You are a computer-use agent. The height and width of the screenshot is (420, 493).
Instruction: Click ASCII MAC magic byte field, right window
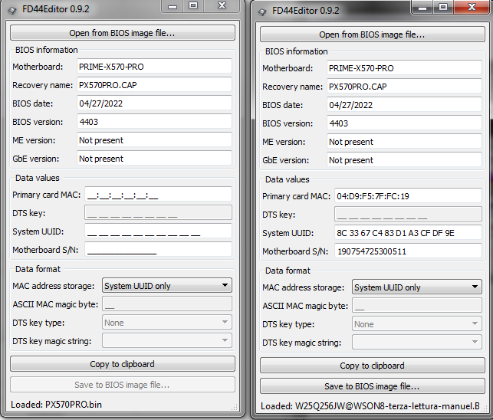point(417,306)
